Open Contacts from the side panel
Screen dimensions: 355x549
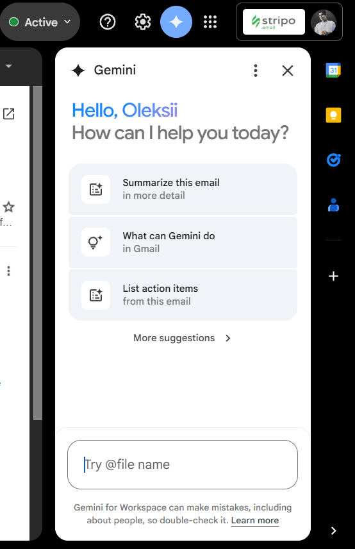pyautogui.click(x=333, y=205)
